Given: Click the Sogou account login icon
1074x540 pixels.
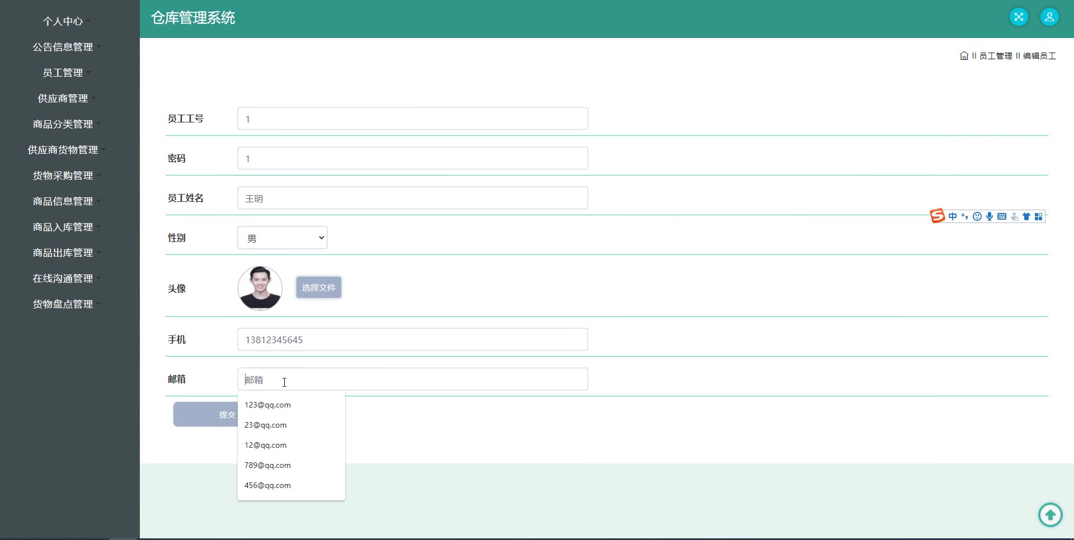Looking at the screenshot, I should [x=1015, y=217].
